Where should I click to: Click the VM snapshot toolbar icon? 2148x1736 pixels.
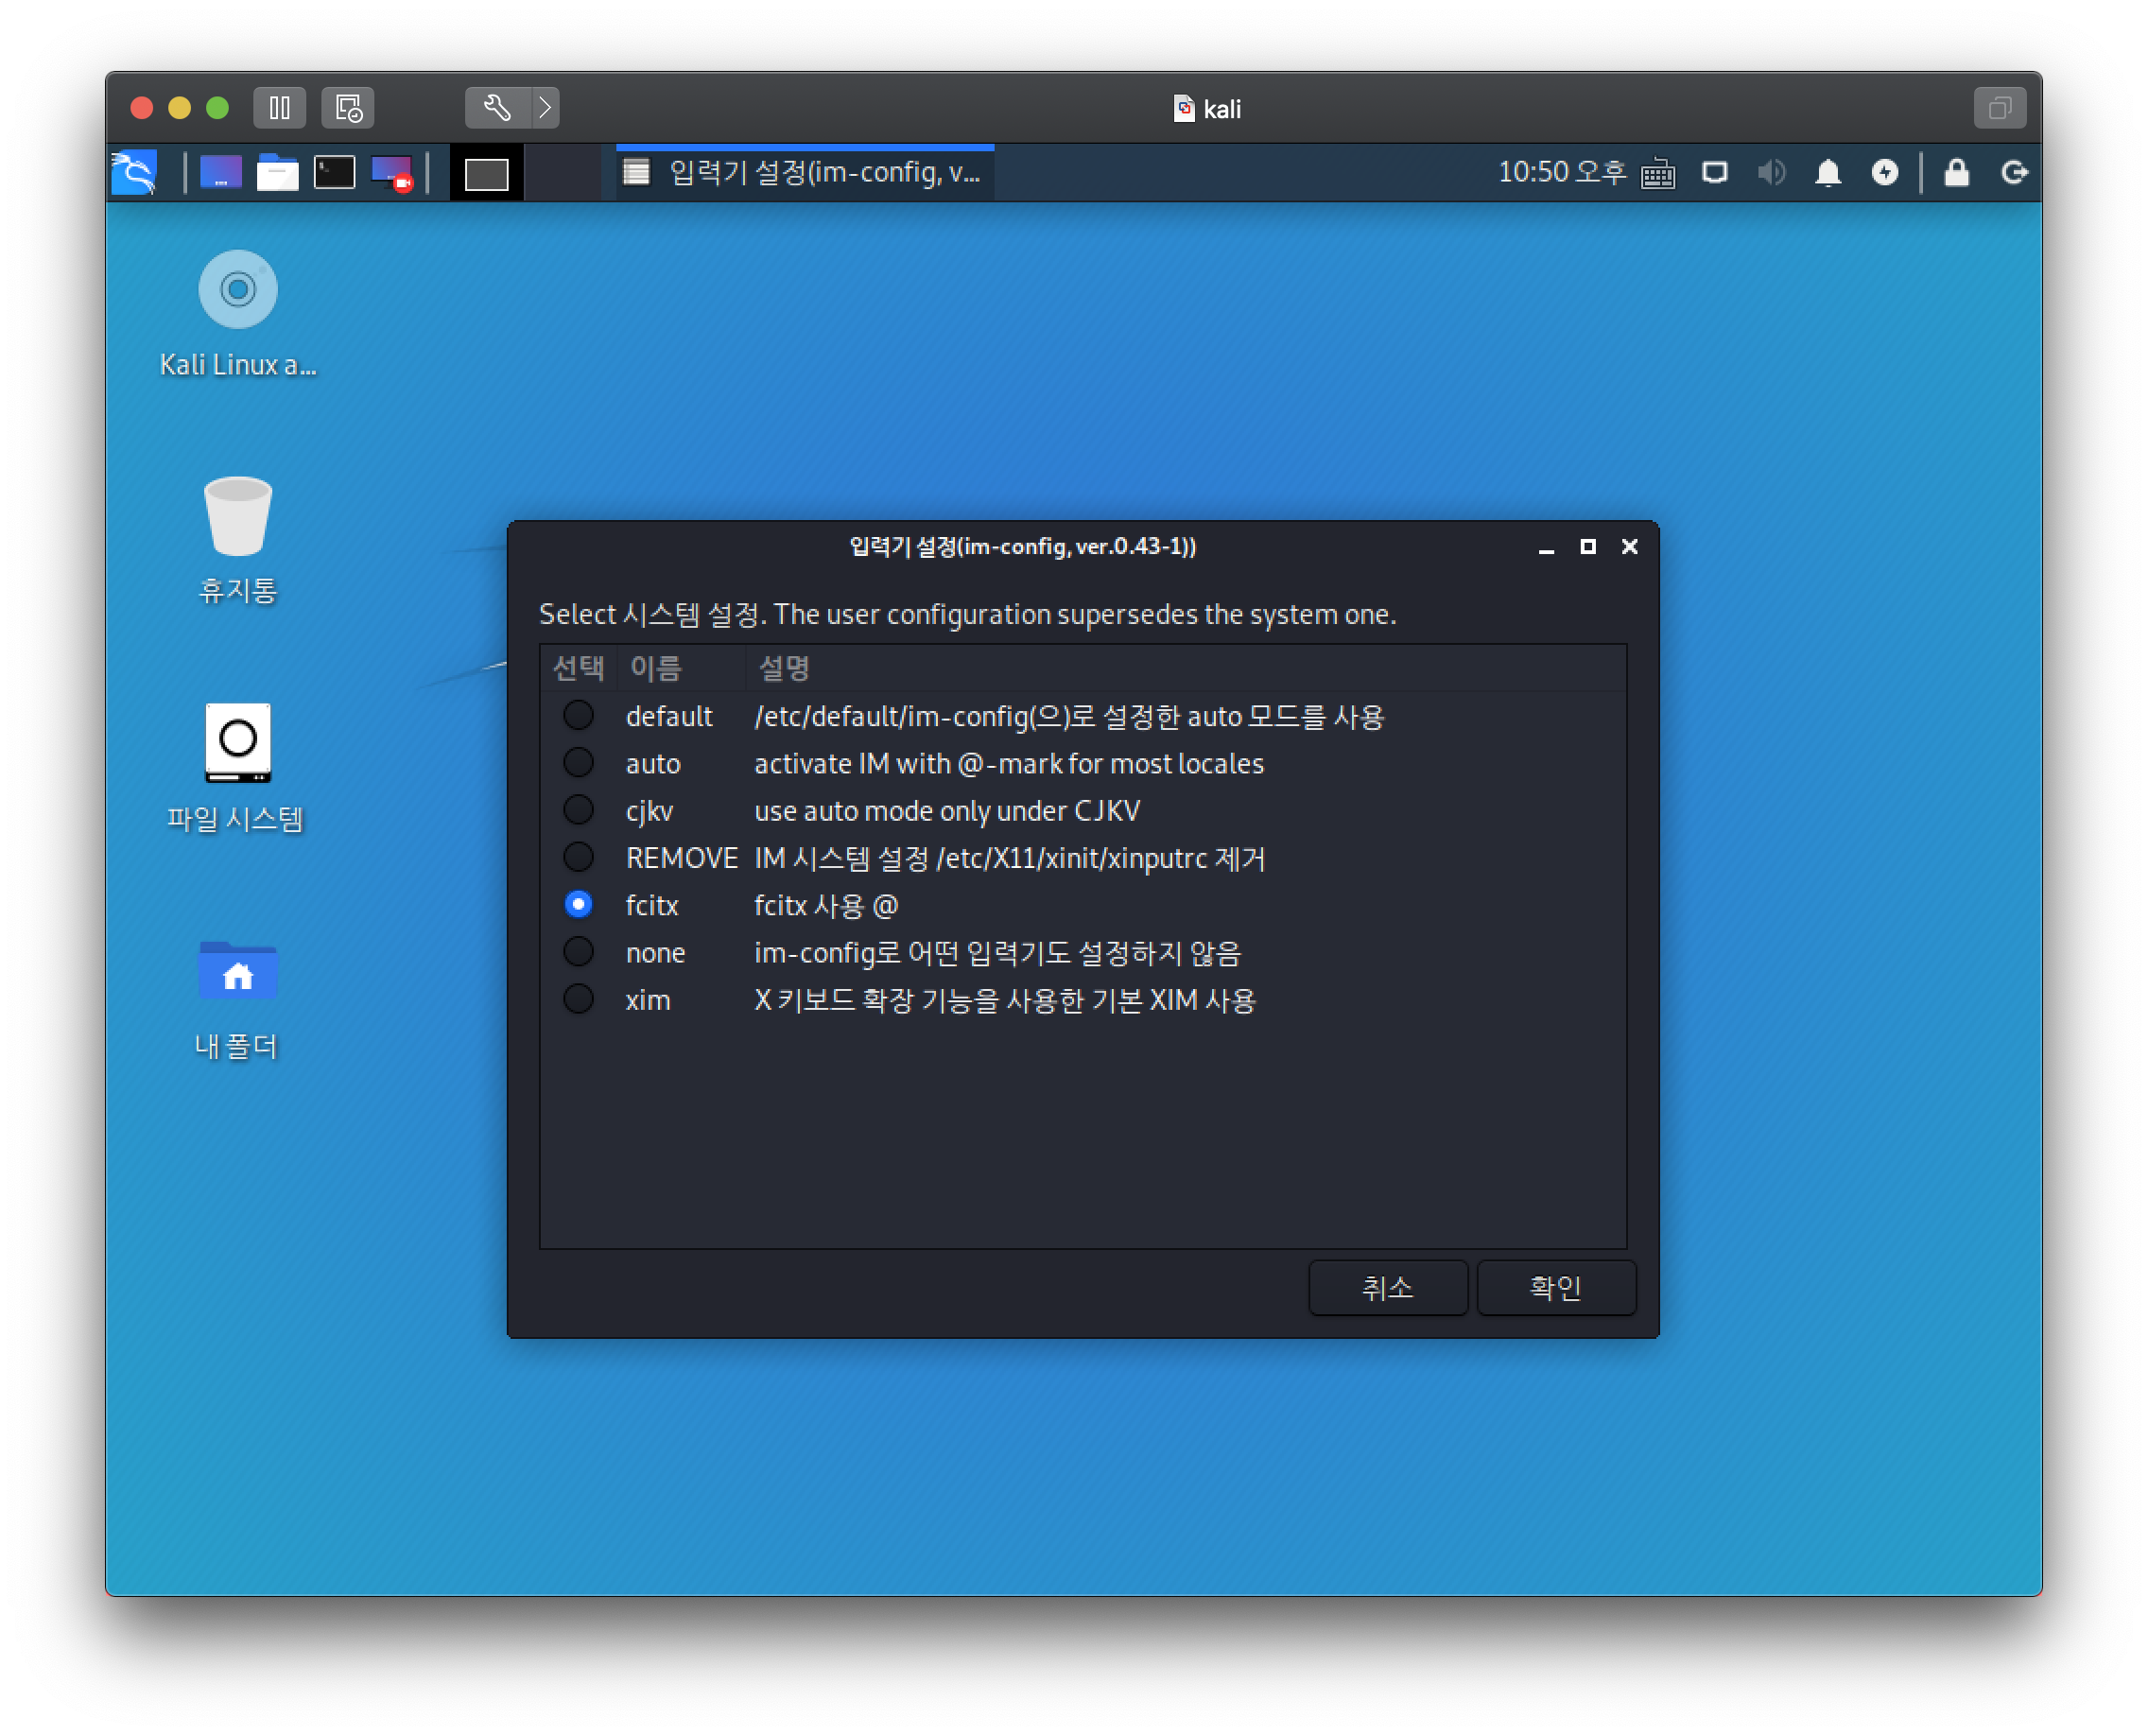click(x=348, y=108)
